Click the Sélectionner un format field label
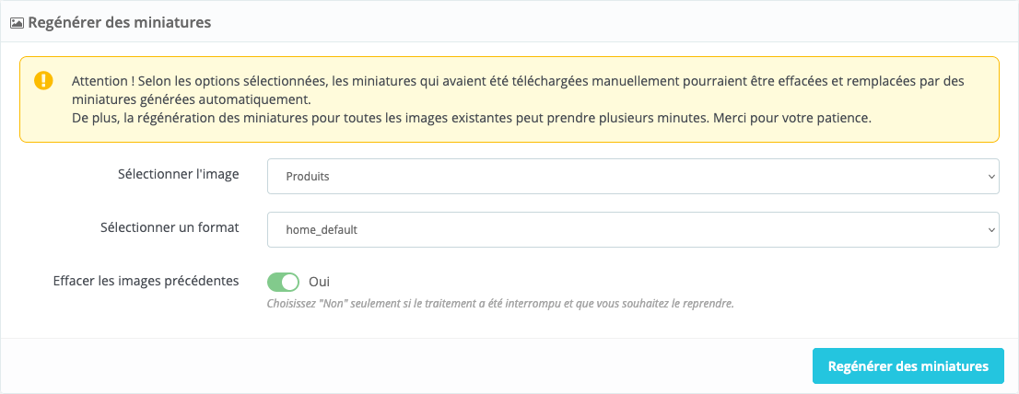The height and width of the screenshot is (394, 1019). tap(170, 227)
